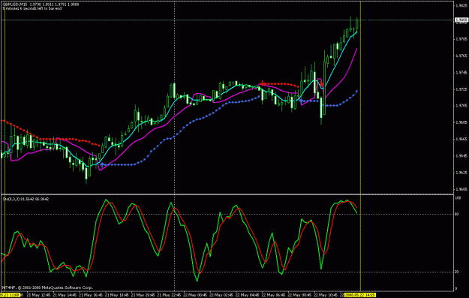Image resolution: width=469 pixels, height=298 pixels.
Task: Click the 20 level label of the stochastic scale
Action: (x=456, y=272)
